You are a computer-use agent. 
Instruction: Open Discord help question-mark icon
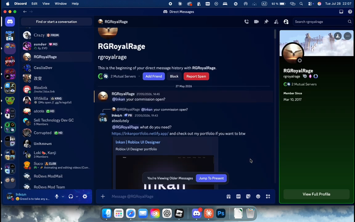point(350,12)
